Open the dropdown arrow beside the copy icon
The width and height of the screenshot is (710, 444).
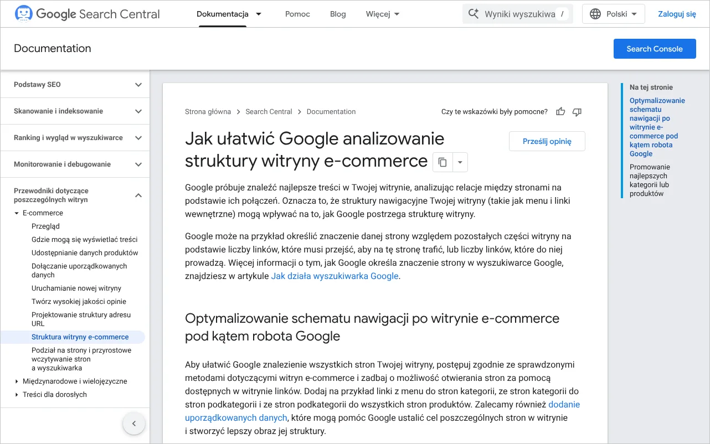click(460, 162)
